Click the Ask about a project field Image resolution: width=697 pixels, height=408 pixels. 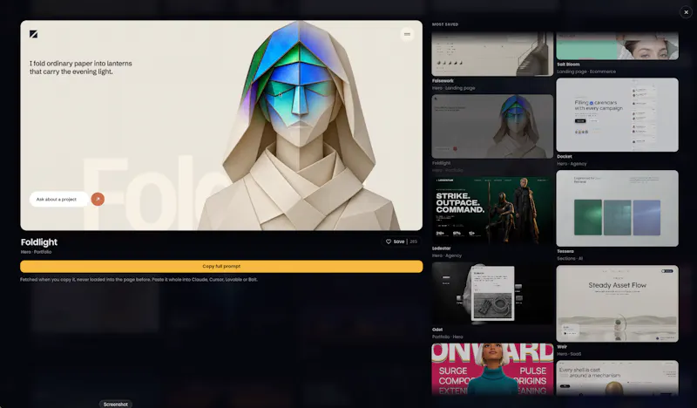[x=59, y=200]
